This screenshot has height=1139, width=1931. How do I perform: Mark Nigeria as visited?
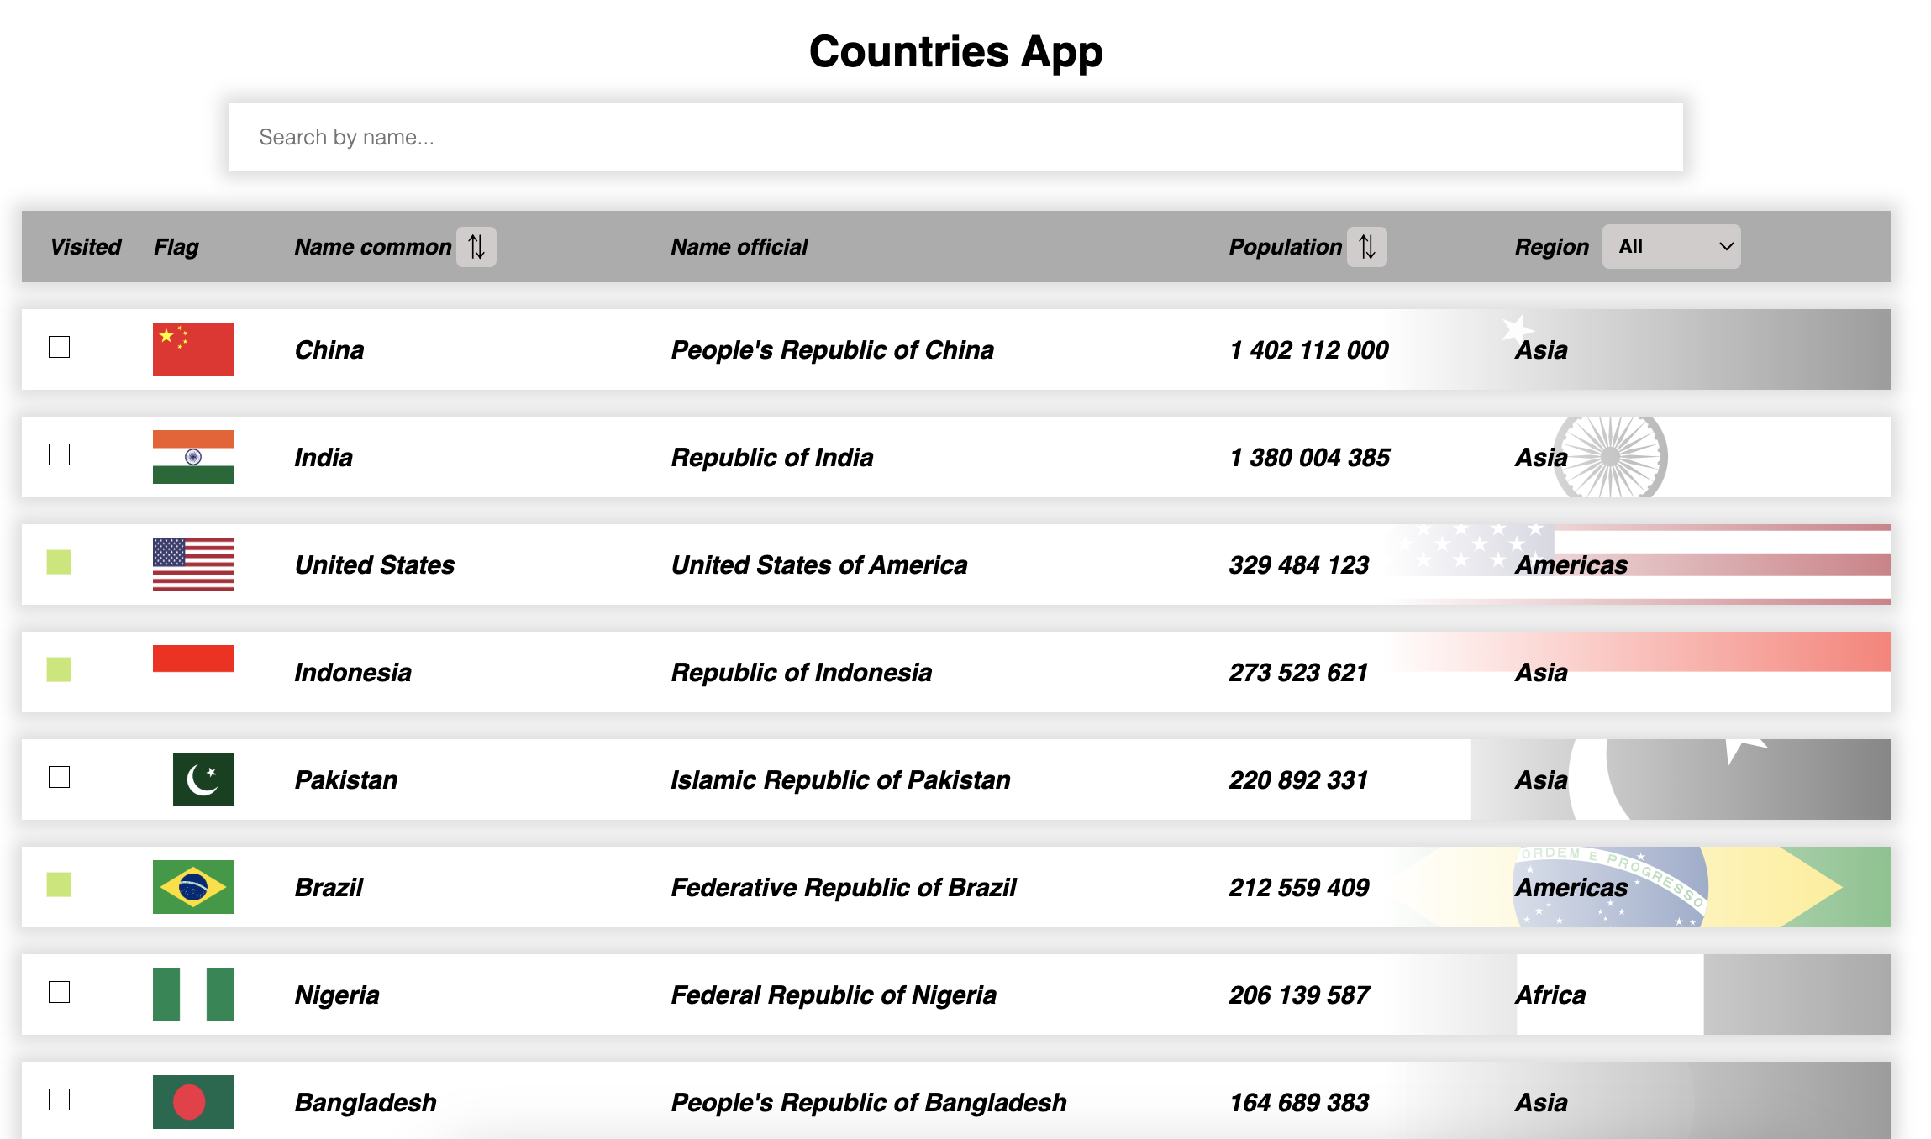pos(57,994)
